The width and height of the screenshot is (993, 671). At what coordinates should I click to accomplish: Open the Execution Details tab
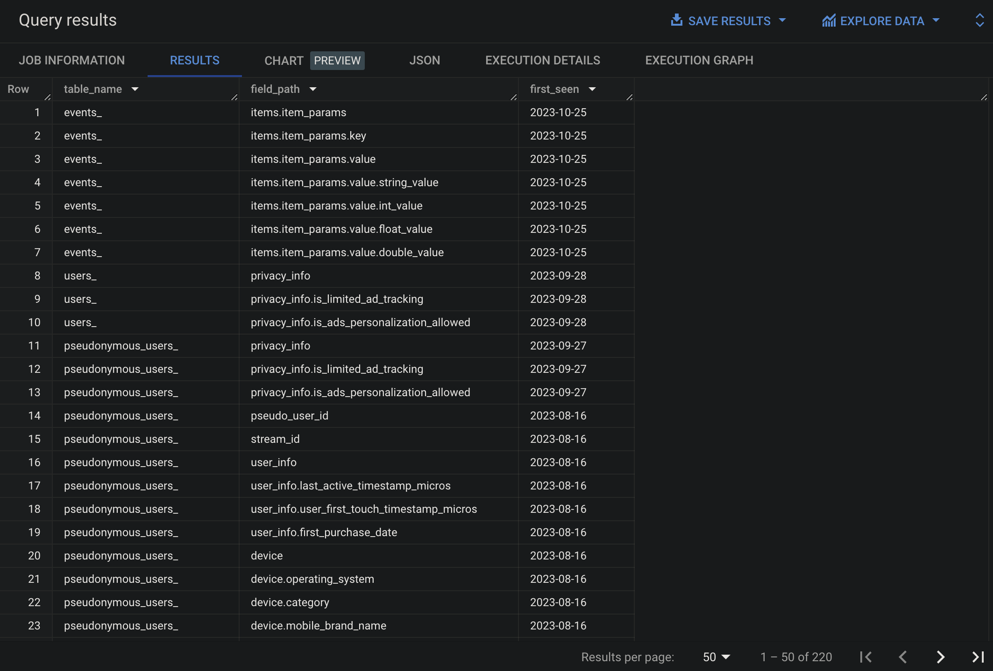pyautogui.click(x=543, y=59)
